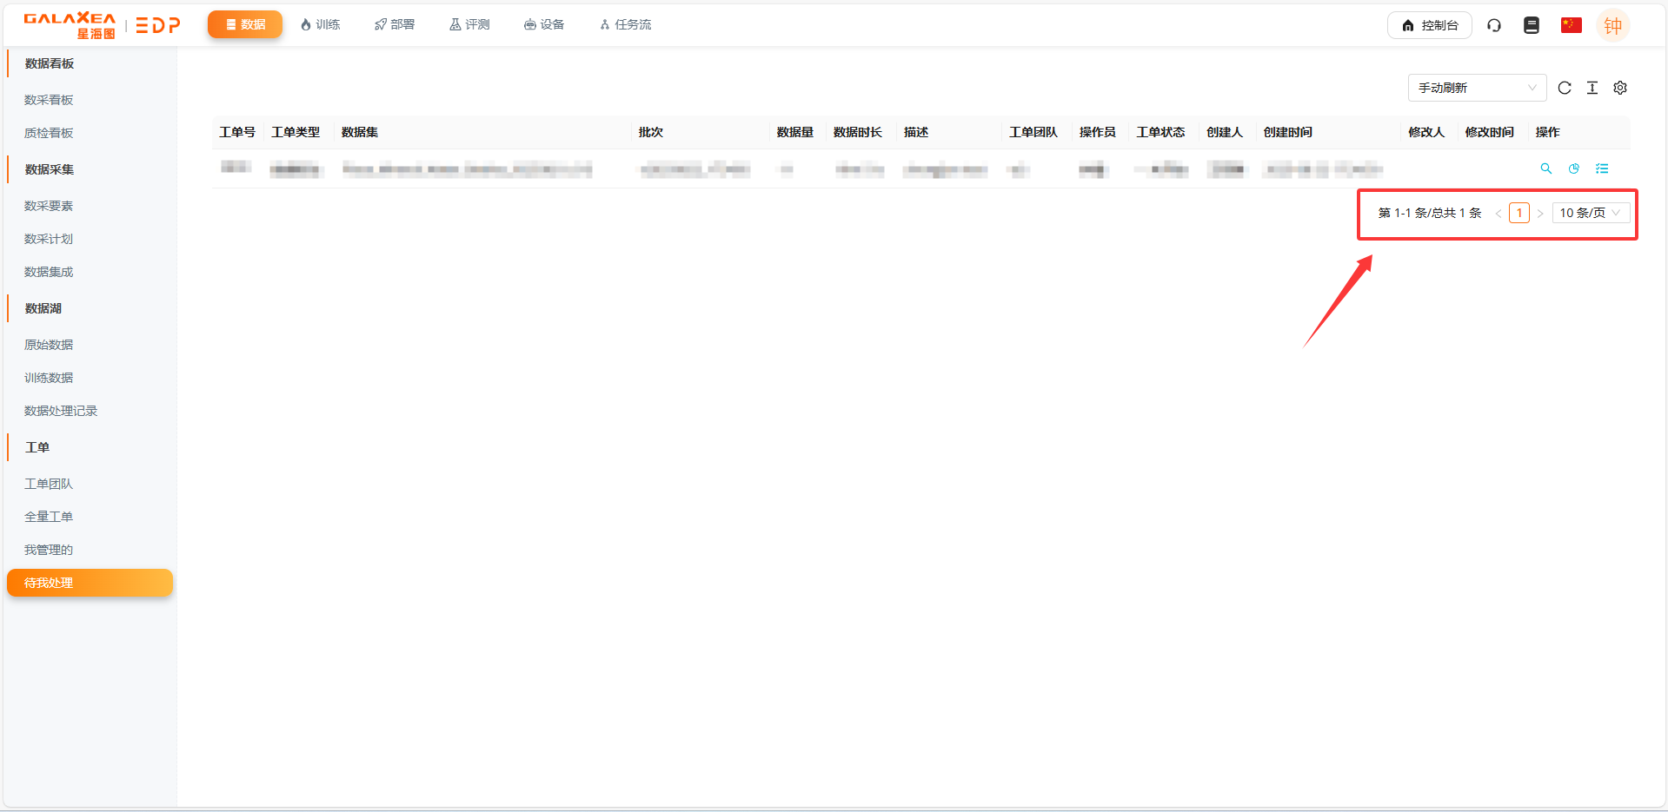Viewport: 1668px width, 812px height.
Task: Open the task checklist icon in the row
Action: click(1602, 168)
